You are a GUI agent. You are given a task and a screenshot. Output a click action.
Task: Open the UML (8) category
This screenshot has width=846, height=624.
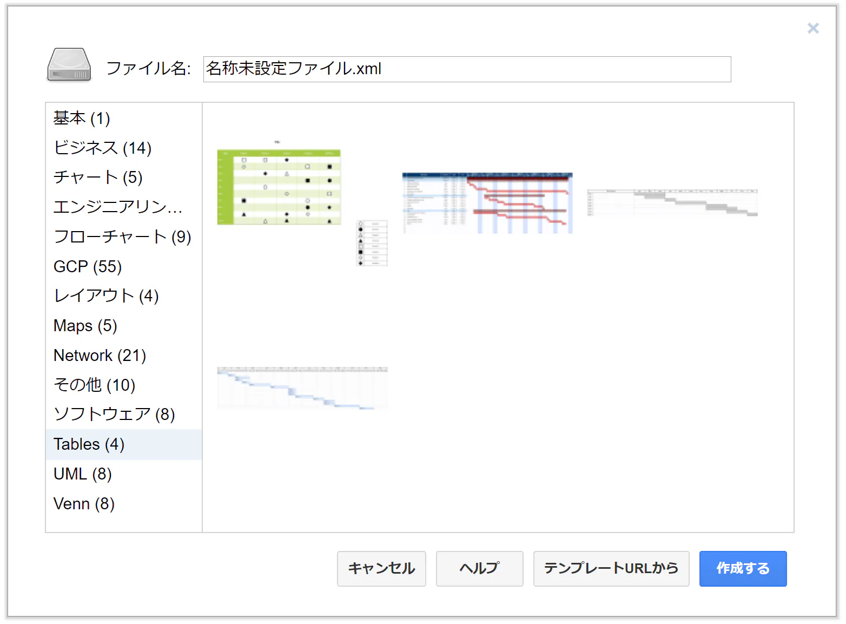click(x=124, y=474)
